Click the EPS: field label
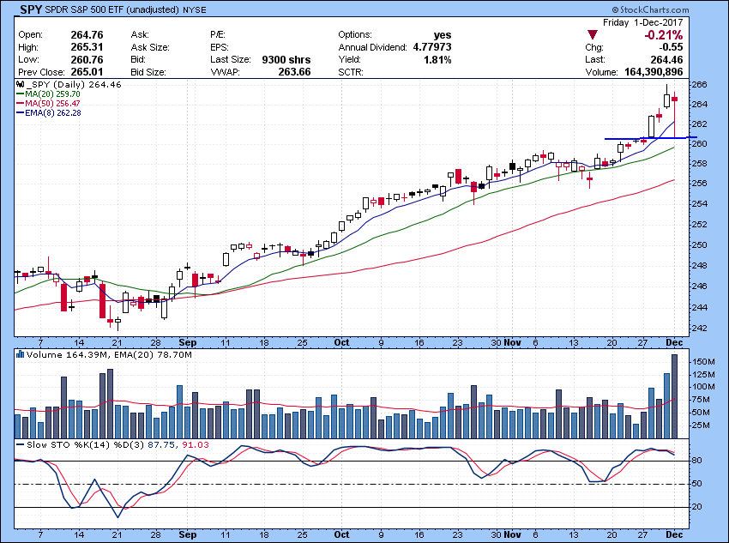The height and width of the screenshot is (543, 729). (x=220, y=47)
